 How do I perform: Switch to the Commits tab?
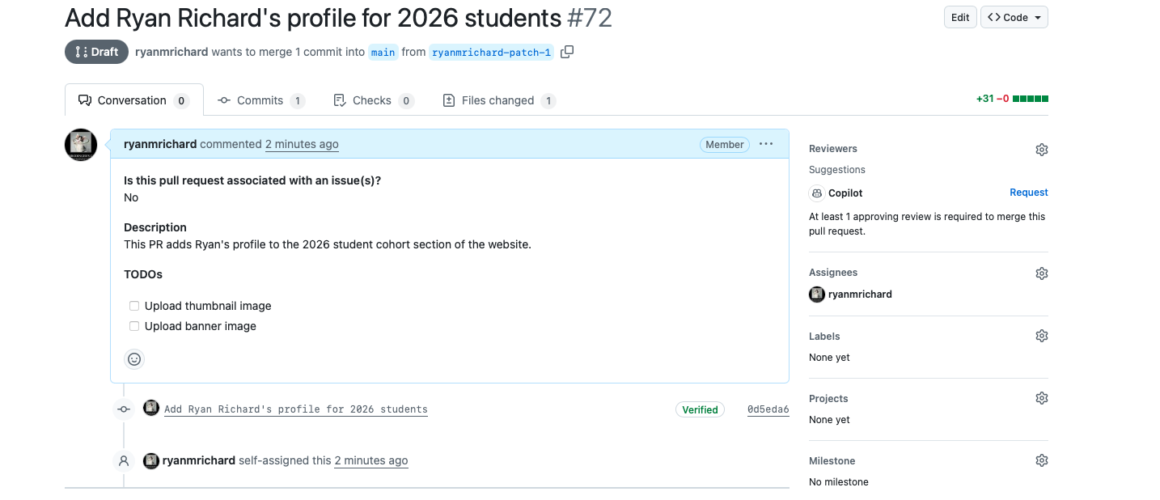click(x=260, y=100)
